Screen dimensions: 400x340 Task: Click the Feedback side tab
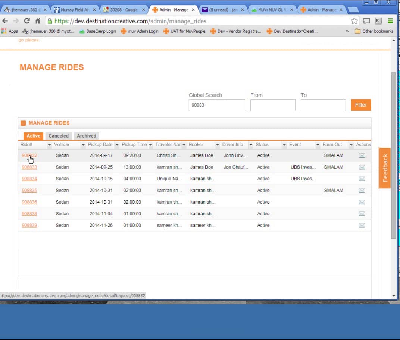pyautogui.click(x=385, y=168)
